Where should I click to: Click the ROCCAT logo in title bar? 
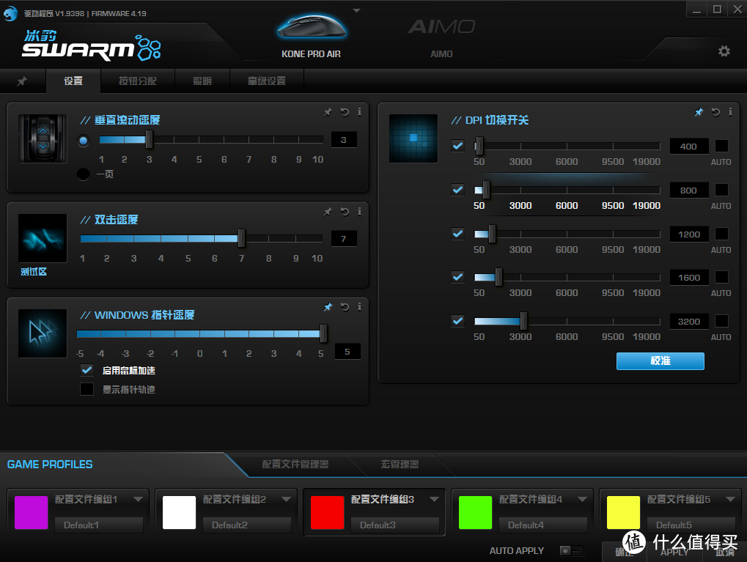coord(10,13)
